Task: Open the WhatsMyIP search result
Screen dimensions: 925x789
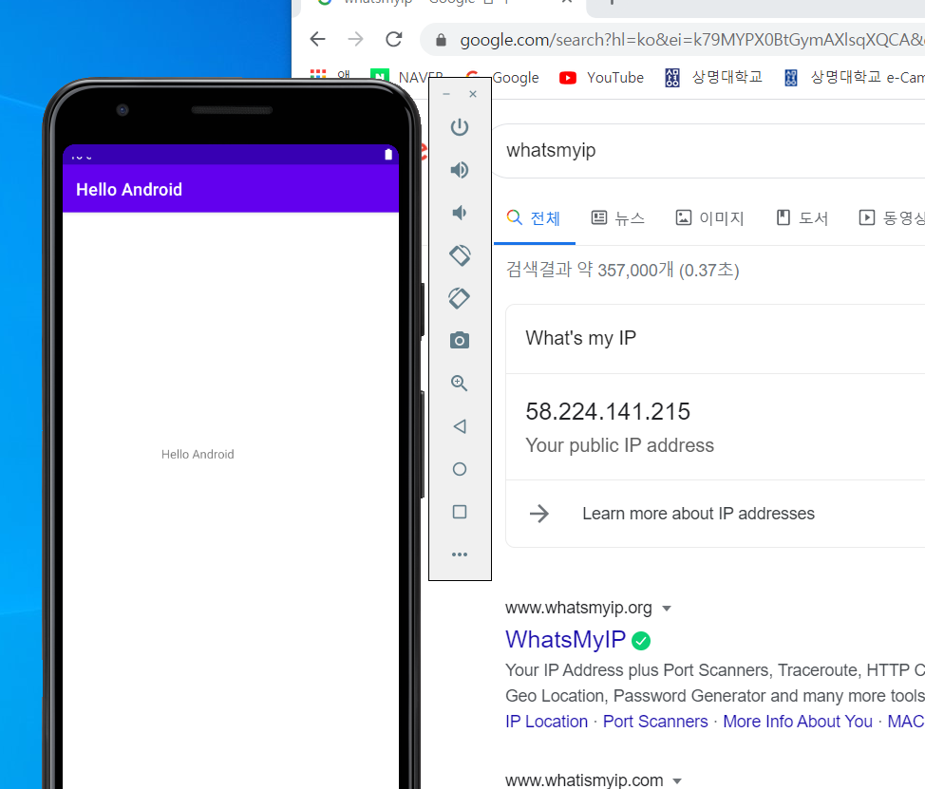Action: 565,640
